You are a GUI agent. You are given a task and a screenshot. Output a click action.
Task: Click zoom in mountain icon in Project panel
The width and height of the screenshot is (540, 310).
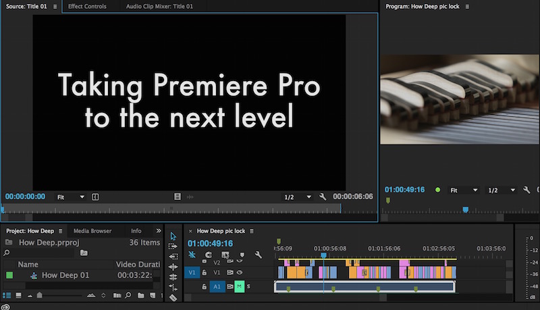(91, 295)
